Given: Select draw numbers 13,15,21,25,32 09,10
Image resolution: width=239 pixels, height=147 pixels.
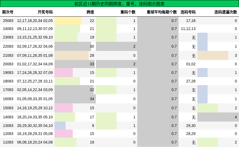Looking at the screenshot, I should [x=35, y=37].
